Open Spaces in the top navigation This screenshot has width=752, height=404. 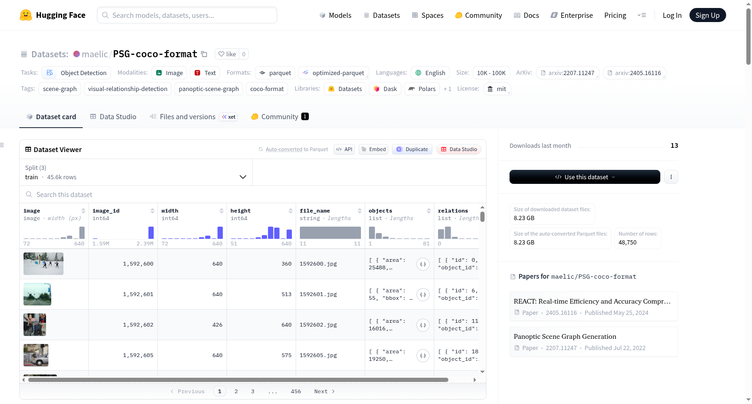(x=428, y=15)
